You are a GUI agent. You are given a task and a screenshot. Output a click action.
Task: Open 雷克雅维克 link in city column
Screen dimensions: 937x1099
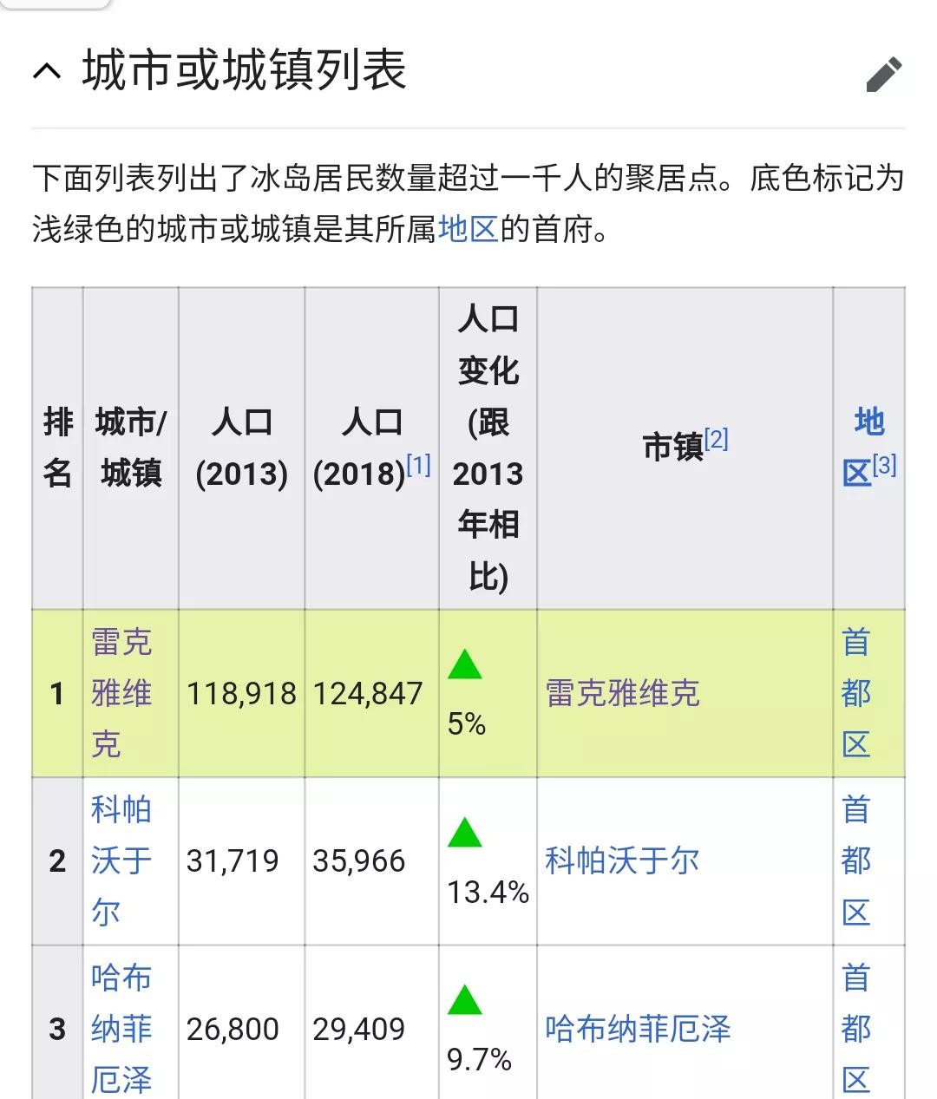[121, 693]
